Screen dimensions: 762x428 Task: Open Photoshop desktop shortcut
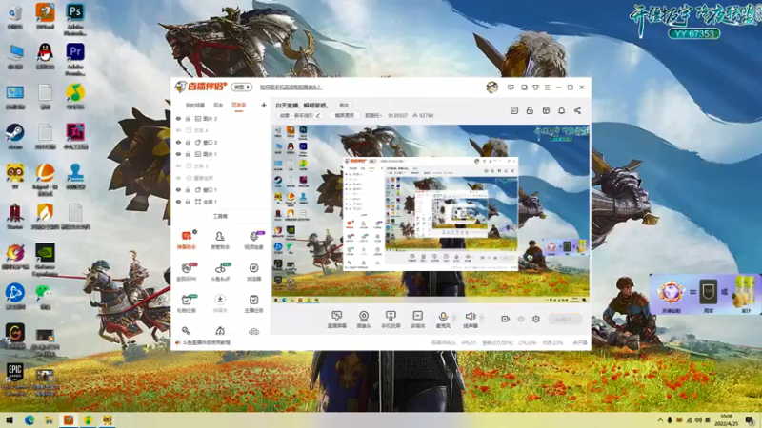pos(75,20)
